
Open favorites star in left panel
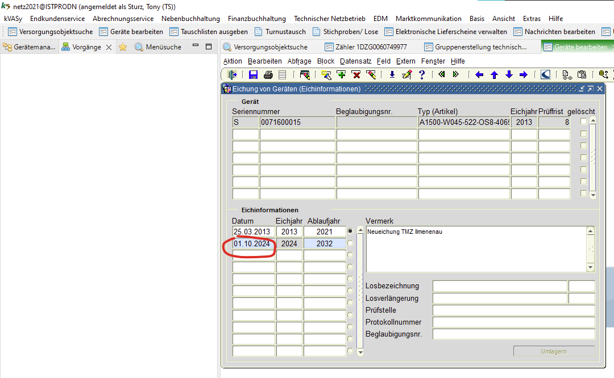(123, 47)
